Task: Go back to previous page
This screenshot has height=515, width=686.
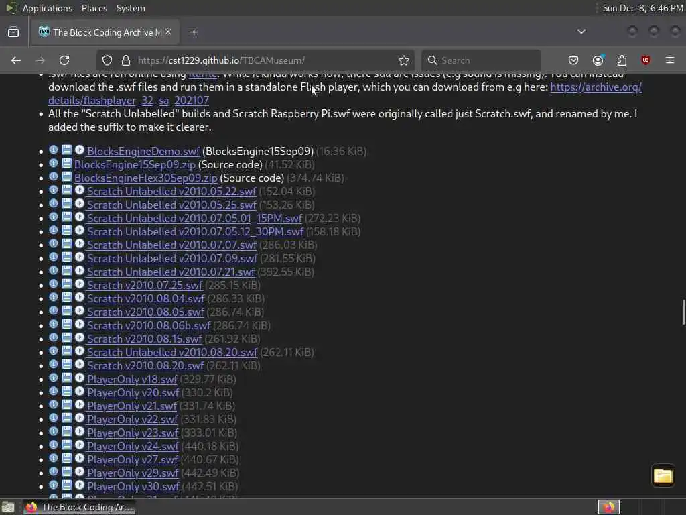Action: (16, 60)
